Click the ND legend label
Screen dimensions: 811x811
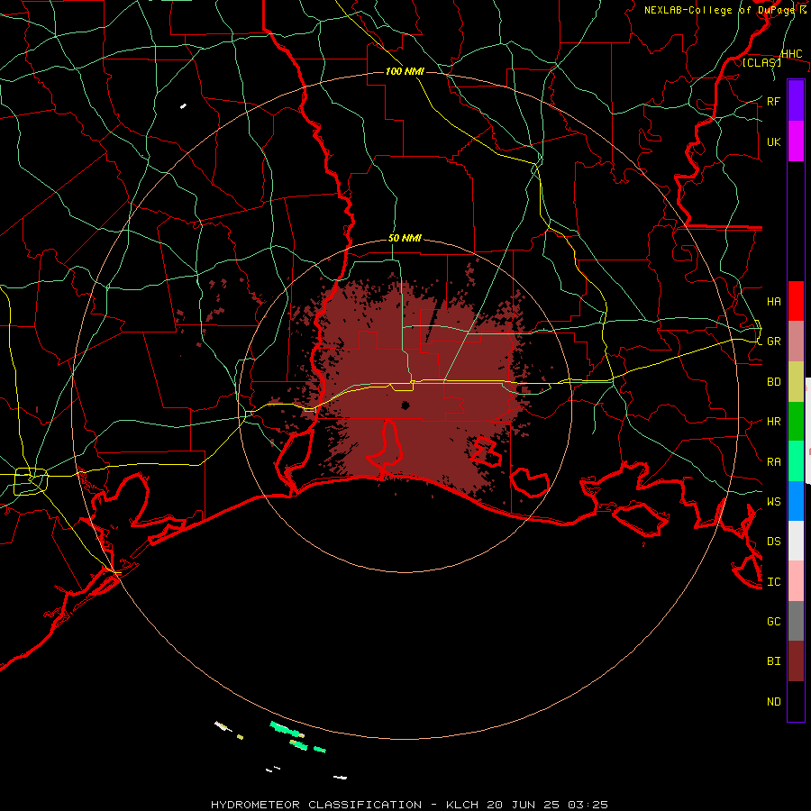click(773, 702)
